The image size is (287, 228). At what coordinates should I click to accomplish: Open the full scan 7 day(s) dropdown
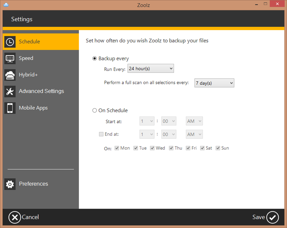click(x=214, y=83)
